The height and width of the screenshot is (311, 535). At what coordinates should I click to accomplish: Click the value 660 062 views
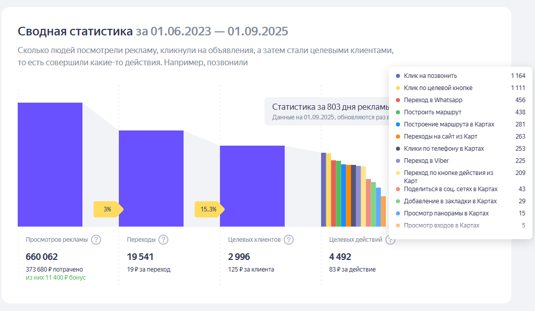click(41, 257)
